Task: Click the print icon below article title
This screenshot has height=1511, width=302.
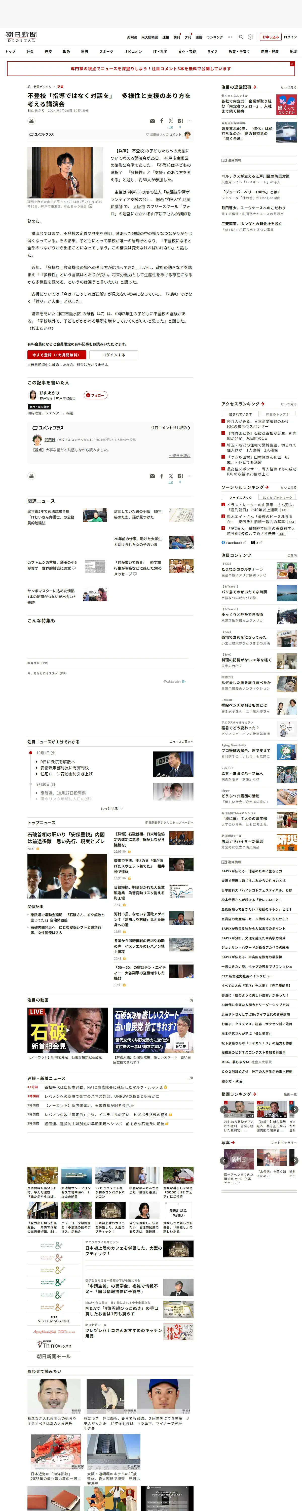Action: 32,121
